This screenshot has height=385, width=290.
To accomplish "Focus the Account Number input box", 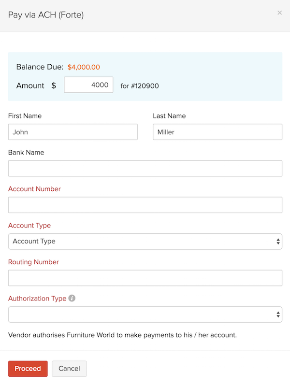I will click(145, 205).
